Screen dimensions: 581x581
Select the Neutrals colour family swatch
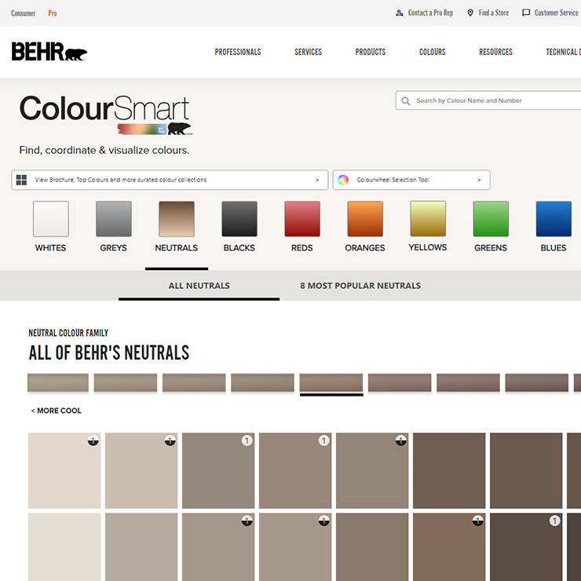point(177,218)
